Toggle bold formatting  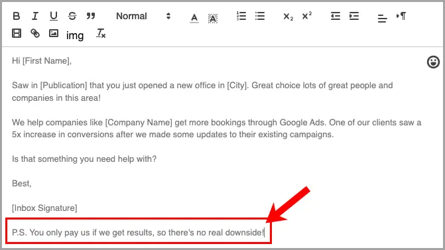[17, 16]
